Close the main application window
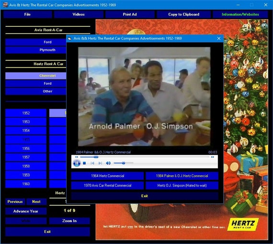The height and width of the screenshot is (244, 273). pos(266,5)
